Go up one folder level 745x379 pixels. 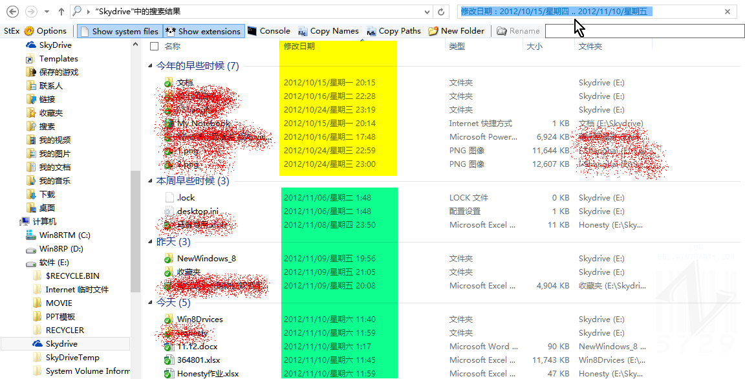coord(61,12)
